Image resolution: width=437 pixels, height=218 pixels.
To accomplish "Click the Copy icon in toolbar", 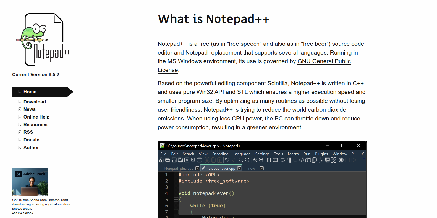I will [213, 160].
